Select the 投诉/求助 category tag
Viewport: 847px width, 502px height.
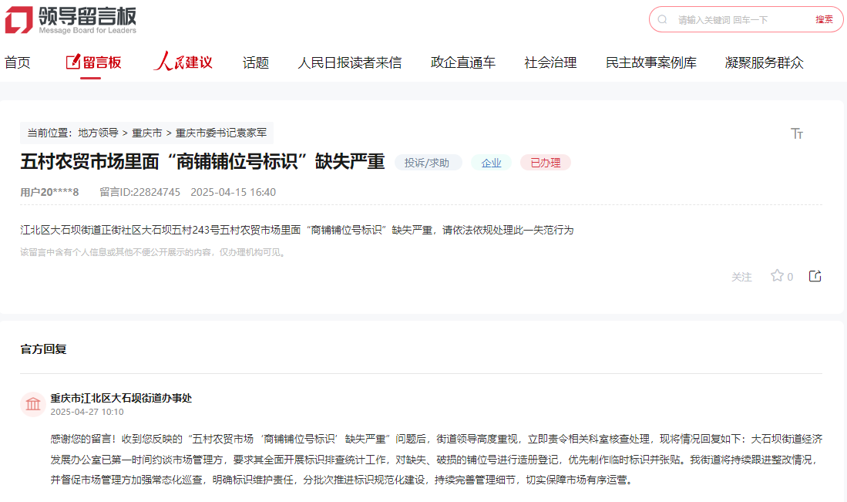click(x=428, y=163)
